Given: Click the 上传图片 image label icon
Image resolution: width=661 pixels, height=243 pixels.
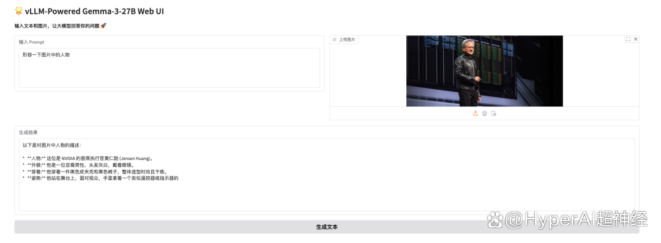Looking at the screenshot, I should 334,40.
